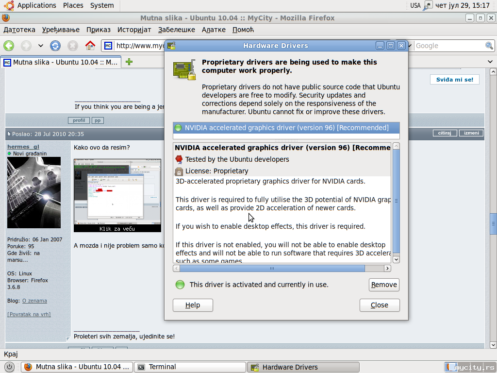This screenshot has width=497, height=373.
Task: Open Приказ menu in Firefox
Action: [98, 30]
